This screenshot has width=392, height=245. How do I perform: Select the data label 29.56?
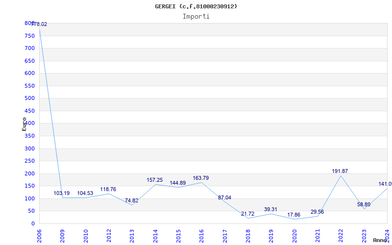(x=317, y=212)
